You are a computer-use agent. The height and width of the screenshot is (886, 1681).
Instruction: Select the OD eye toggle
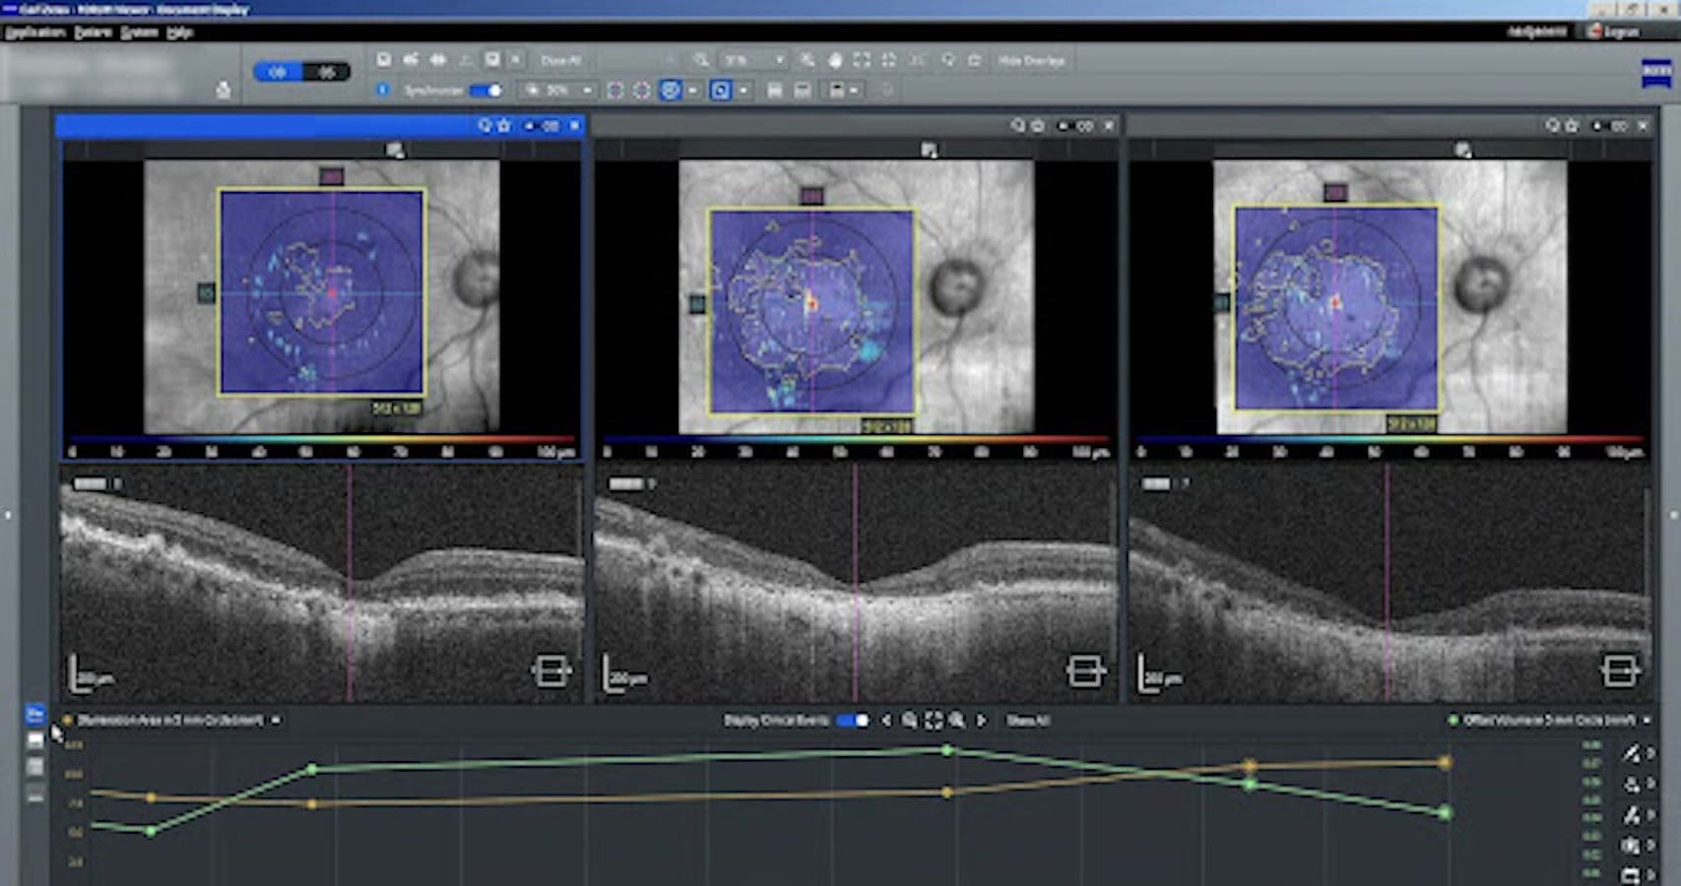point(278,72)
